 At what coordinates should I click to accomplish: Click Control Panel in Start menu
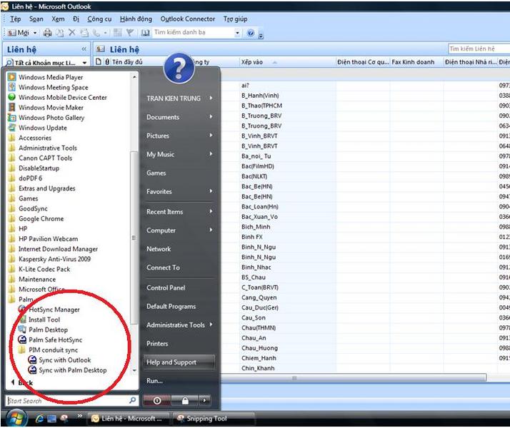pos(166,287)
